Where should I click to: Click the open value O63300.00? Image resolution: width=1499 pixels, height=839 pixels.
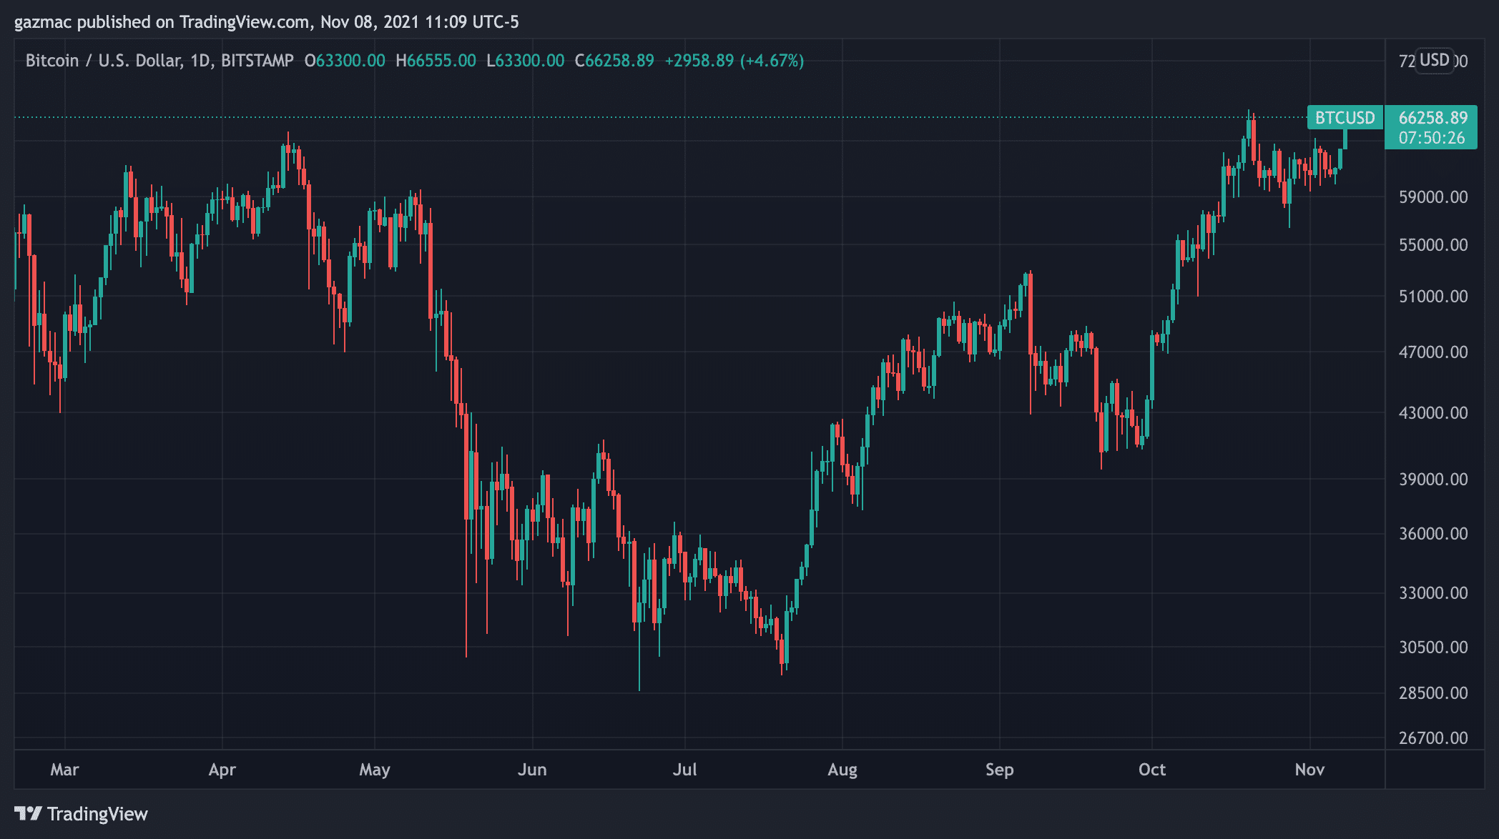(345, 61)
